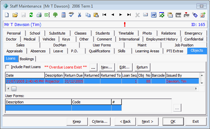Click ellipsis button beside Overdue Loans
The height and width of the screenshot is (129, 210).
click(x=93, y=67)
